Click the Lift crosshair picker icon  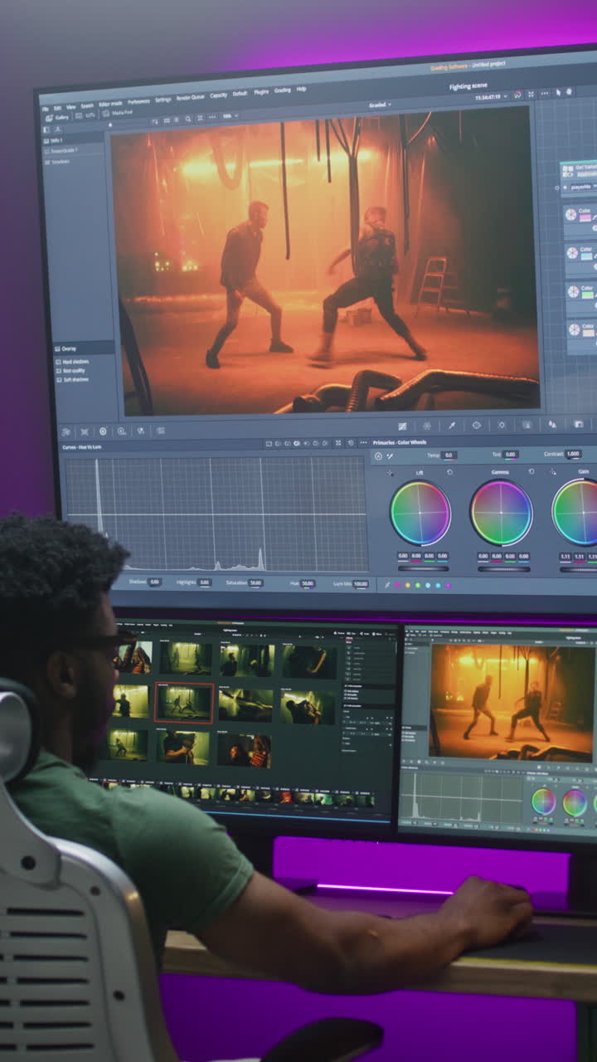(x=390, y=472)
